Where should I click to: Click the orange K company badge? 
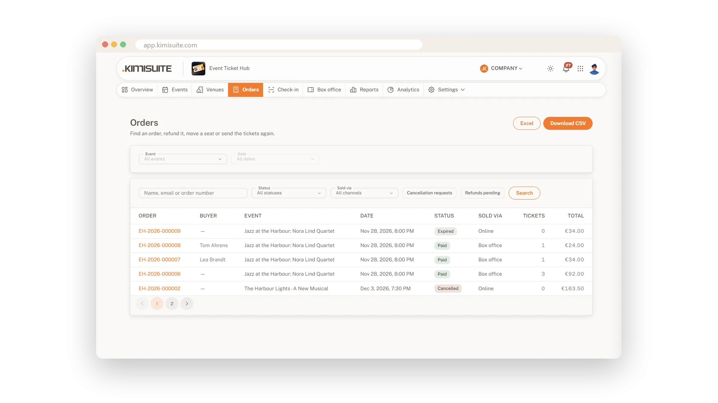coord(484,69)
